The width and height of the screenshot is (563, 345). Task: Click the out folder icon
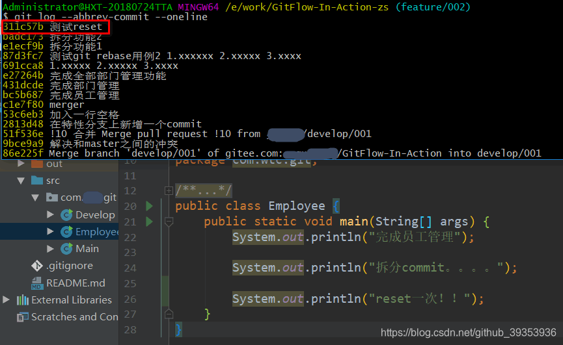37,164
